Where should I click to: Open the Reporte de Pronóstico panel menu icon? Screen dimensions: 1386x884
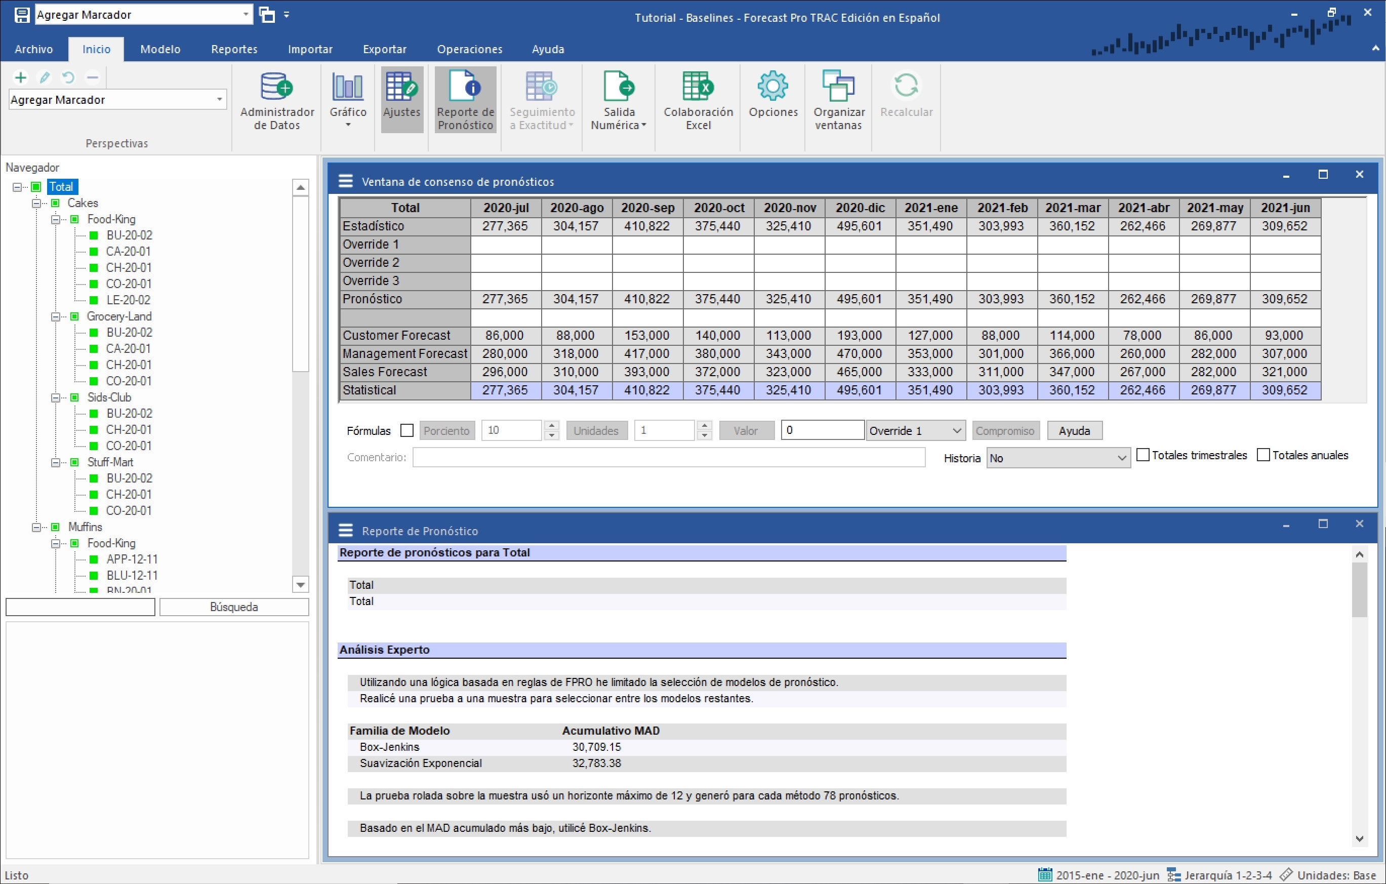click(x=345, y=530)
